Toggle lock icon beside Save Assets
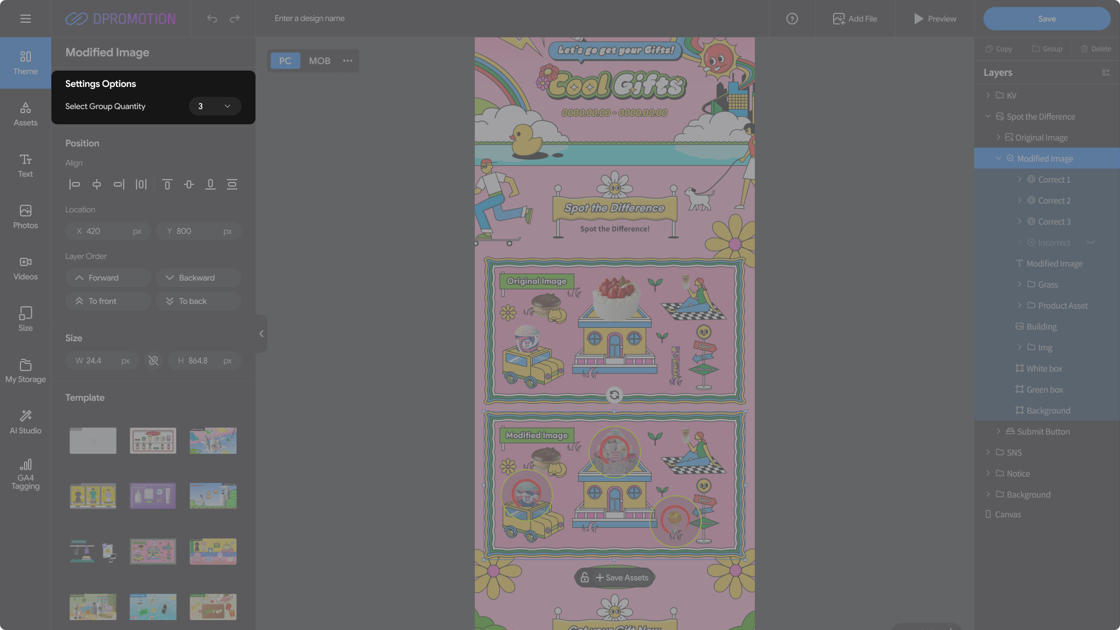 click(584, 577)
